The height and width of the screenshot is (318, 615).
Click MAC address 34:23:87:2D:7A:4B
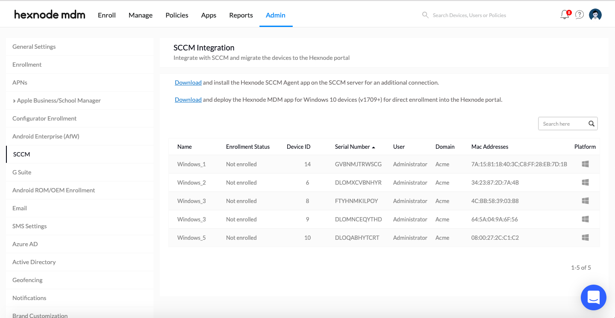tap(495, 183)
